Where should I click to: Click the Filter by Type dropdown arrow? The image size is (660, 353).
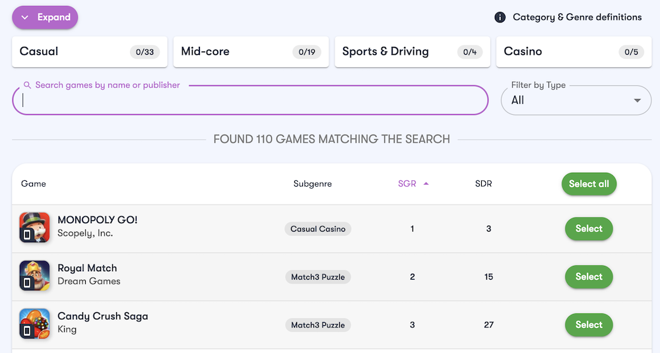pos(638,100)
